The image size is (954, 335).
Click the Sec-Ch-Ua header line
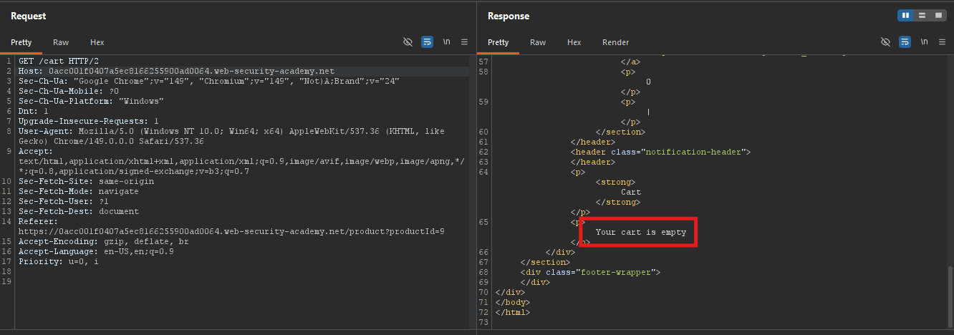point(208,82)
